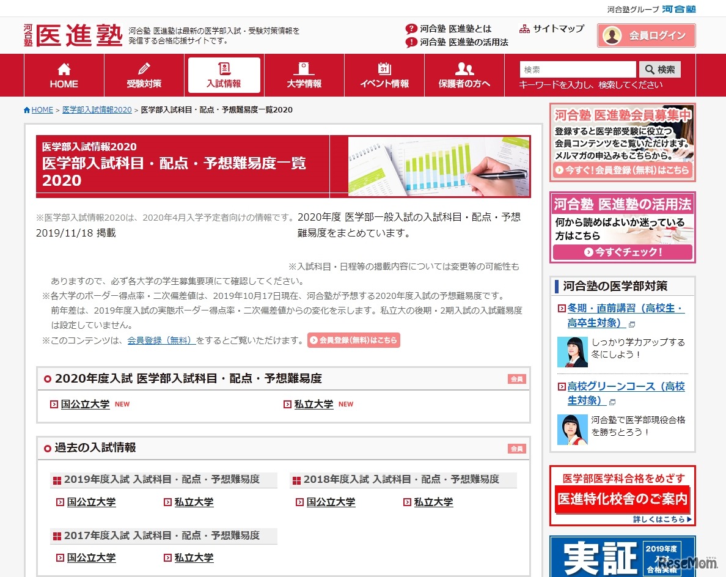Click the magnifying glass search icon
The height and width of the screenshot is (577, 726).
(x=650, y=69)
